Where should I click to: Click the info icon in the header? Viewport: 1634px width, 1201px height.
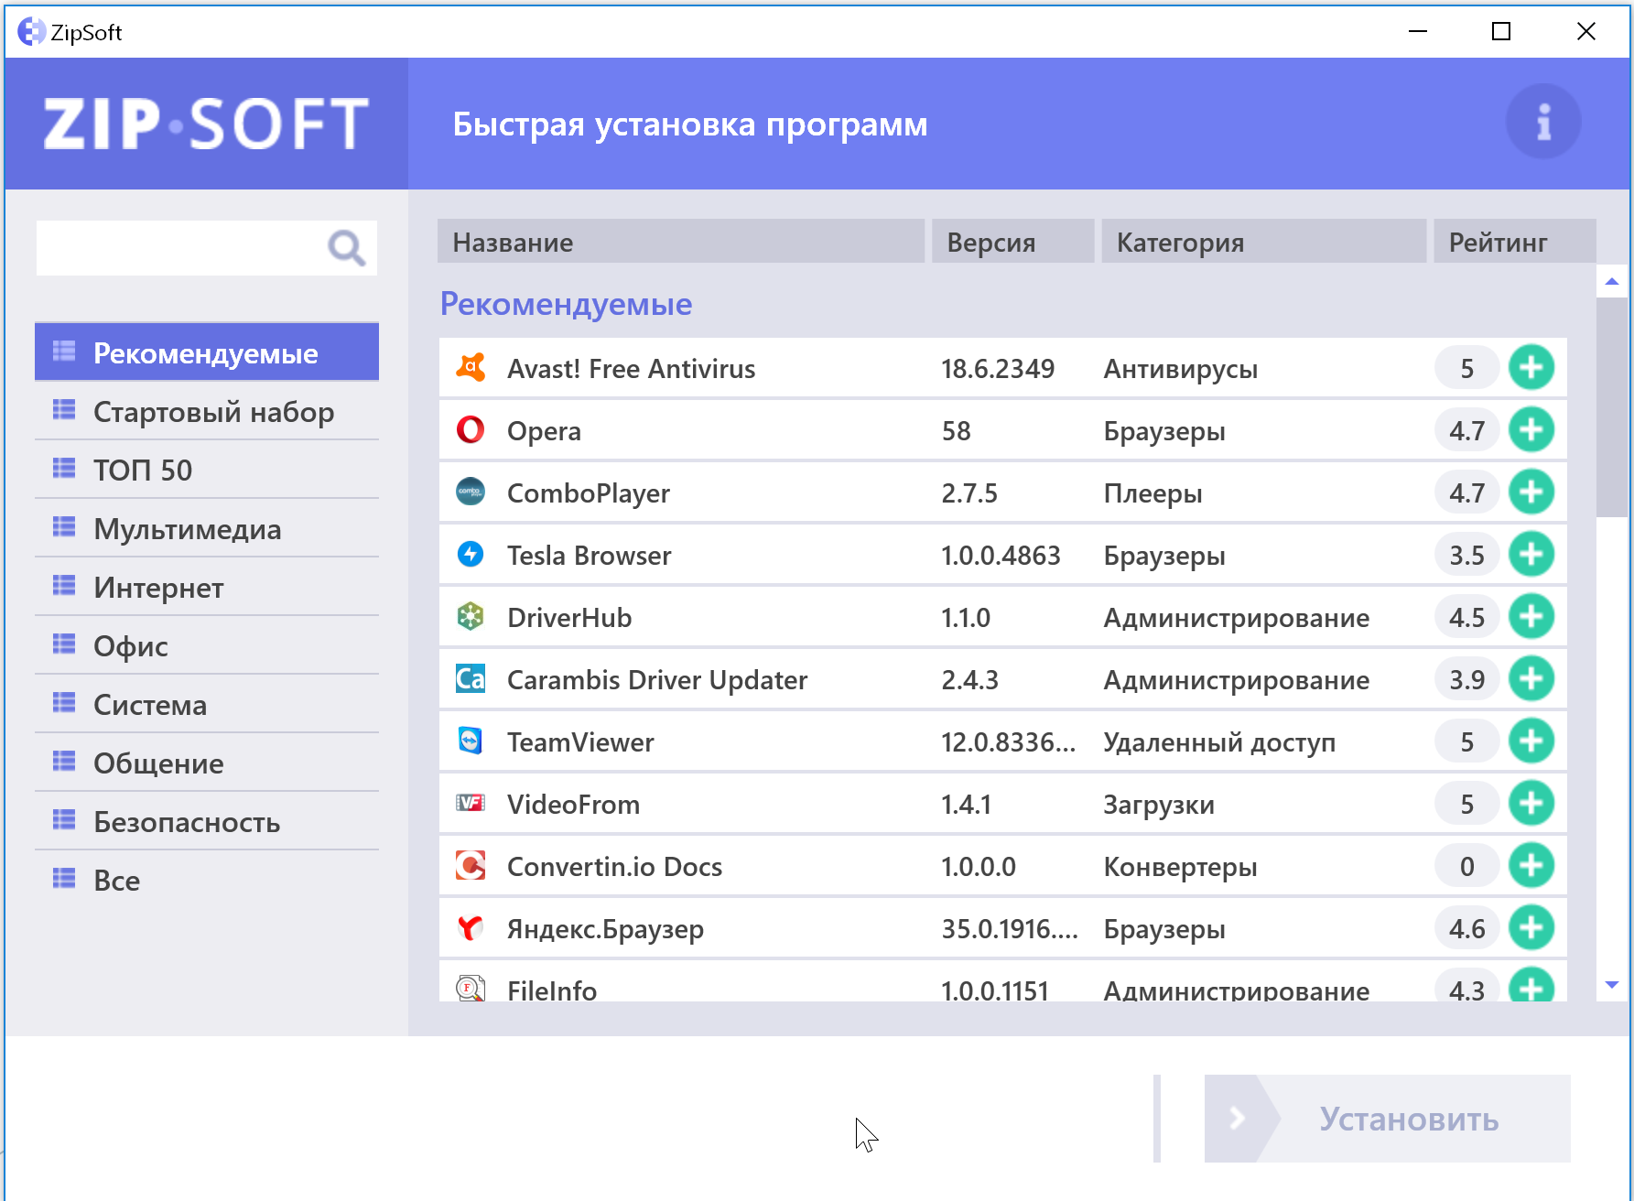pos(1543,122)
